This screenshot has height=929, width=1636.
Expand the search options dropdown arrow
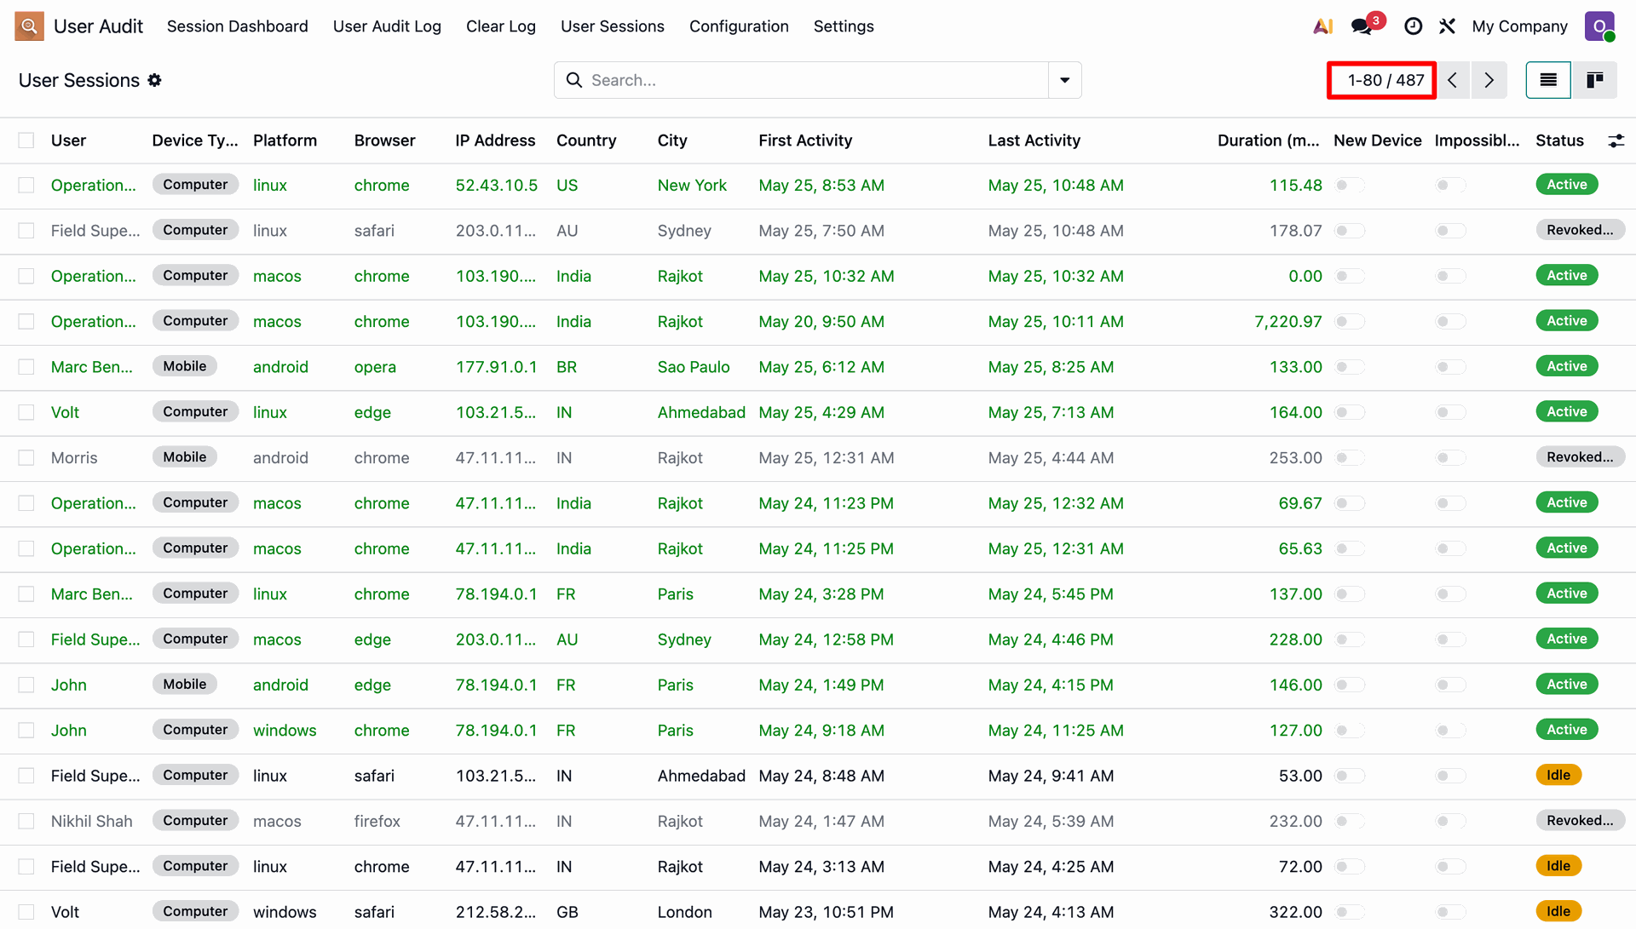pos(1064,80)
